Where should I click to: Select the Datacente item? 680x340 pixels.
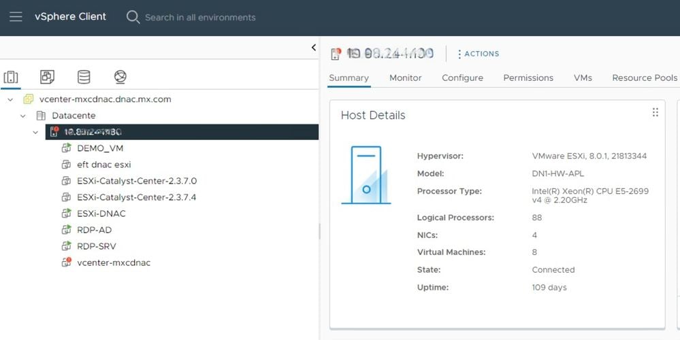click(x=74, y=116)
